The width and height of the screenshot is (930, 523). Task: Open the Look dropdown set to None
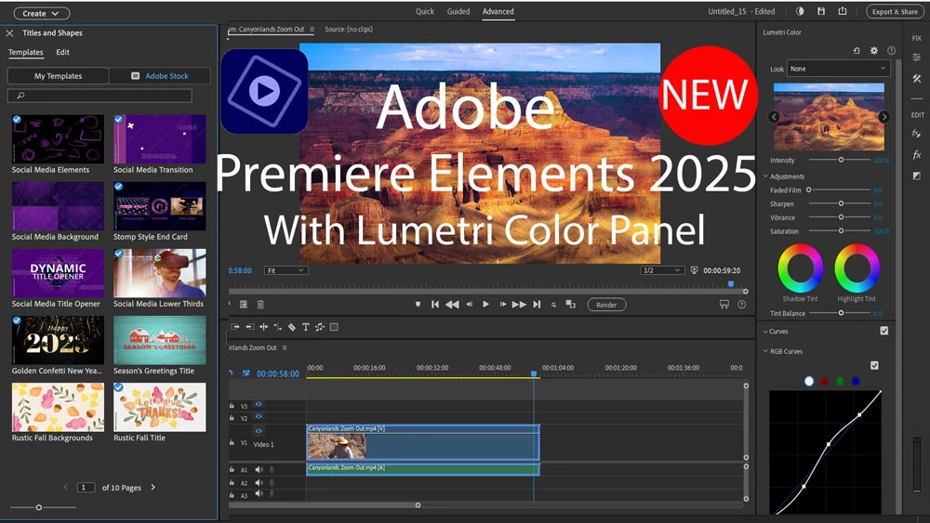[838, 69]
